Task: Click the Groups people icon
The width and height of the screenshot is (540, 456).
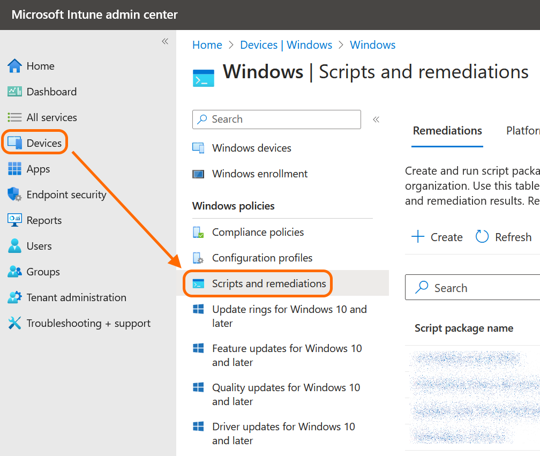Action: point(15,272)
